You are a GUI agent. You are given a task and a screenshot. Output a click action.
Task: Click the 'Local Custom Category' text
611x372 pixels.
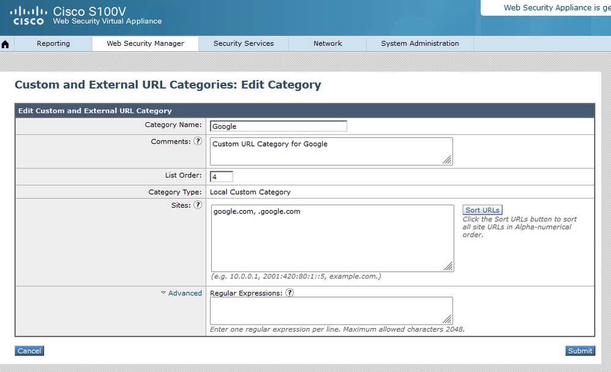tap(250, 192)
